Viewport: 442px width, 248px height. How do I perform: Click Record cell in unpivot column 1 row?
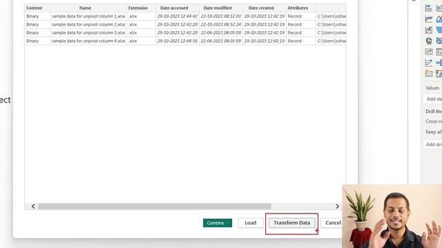pos(301,17)
